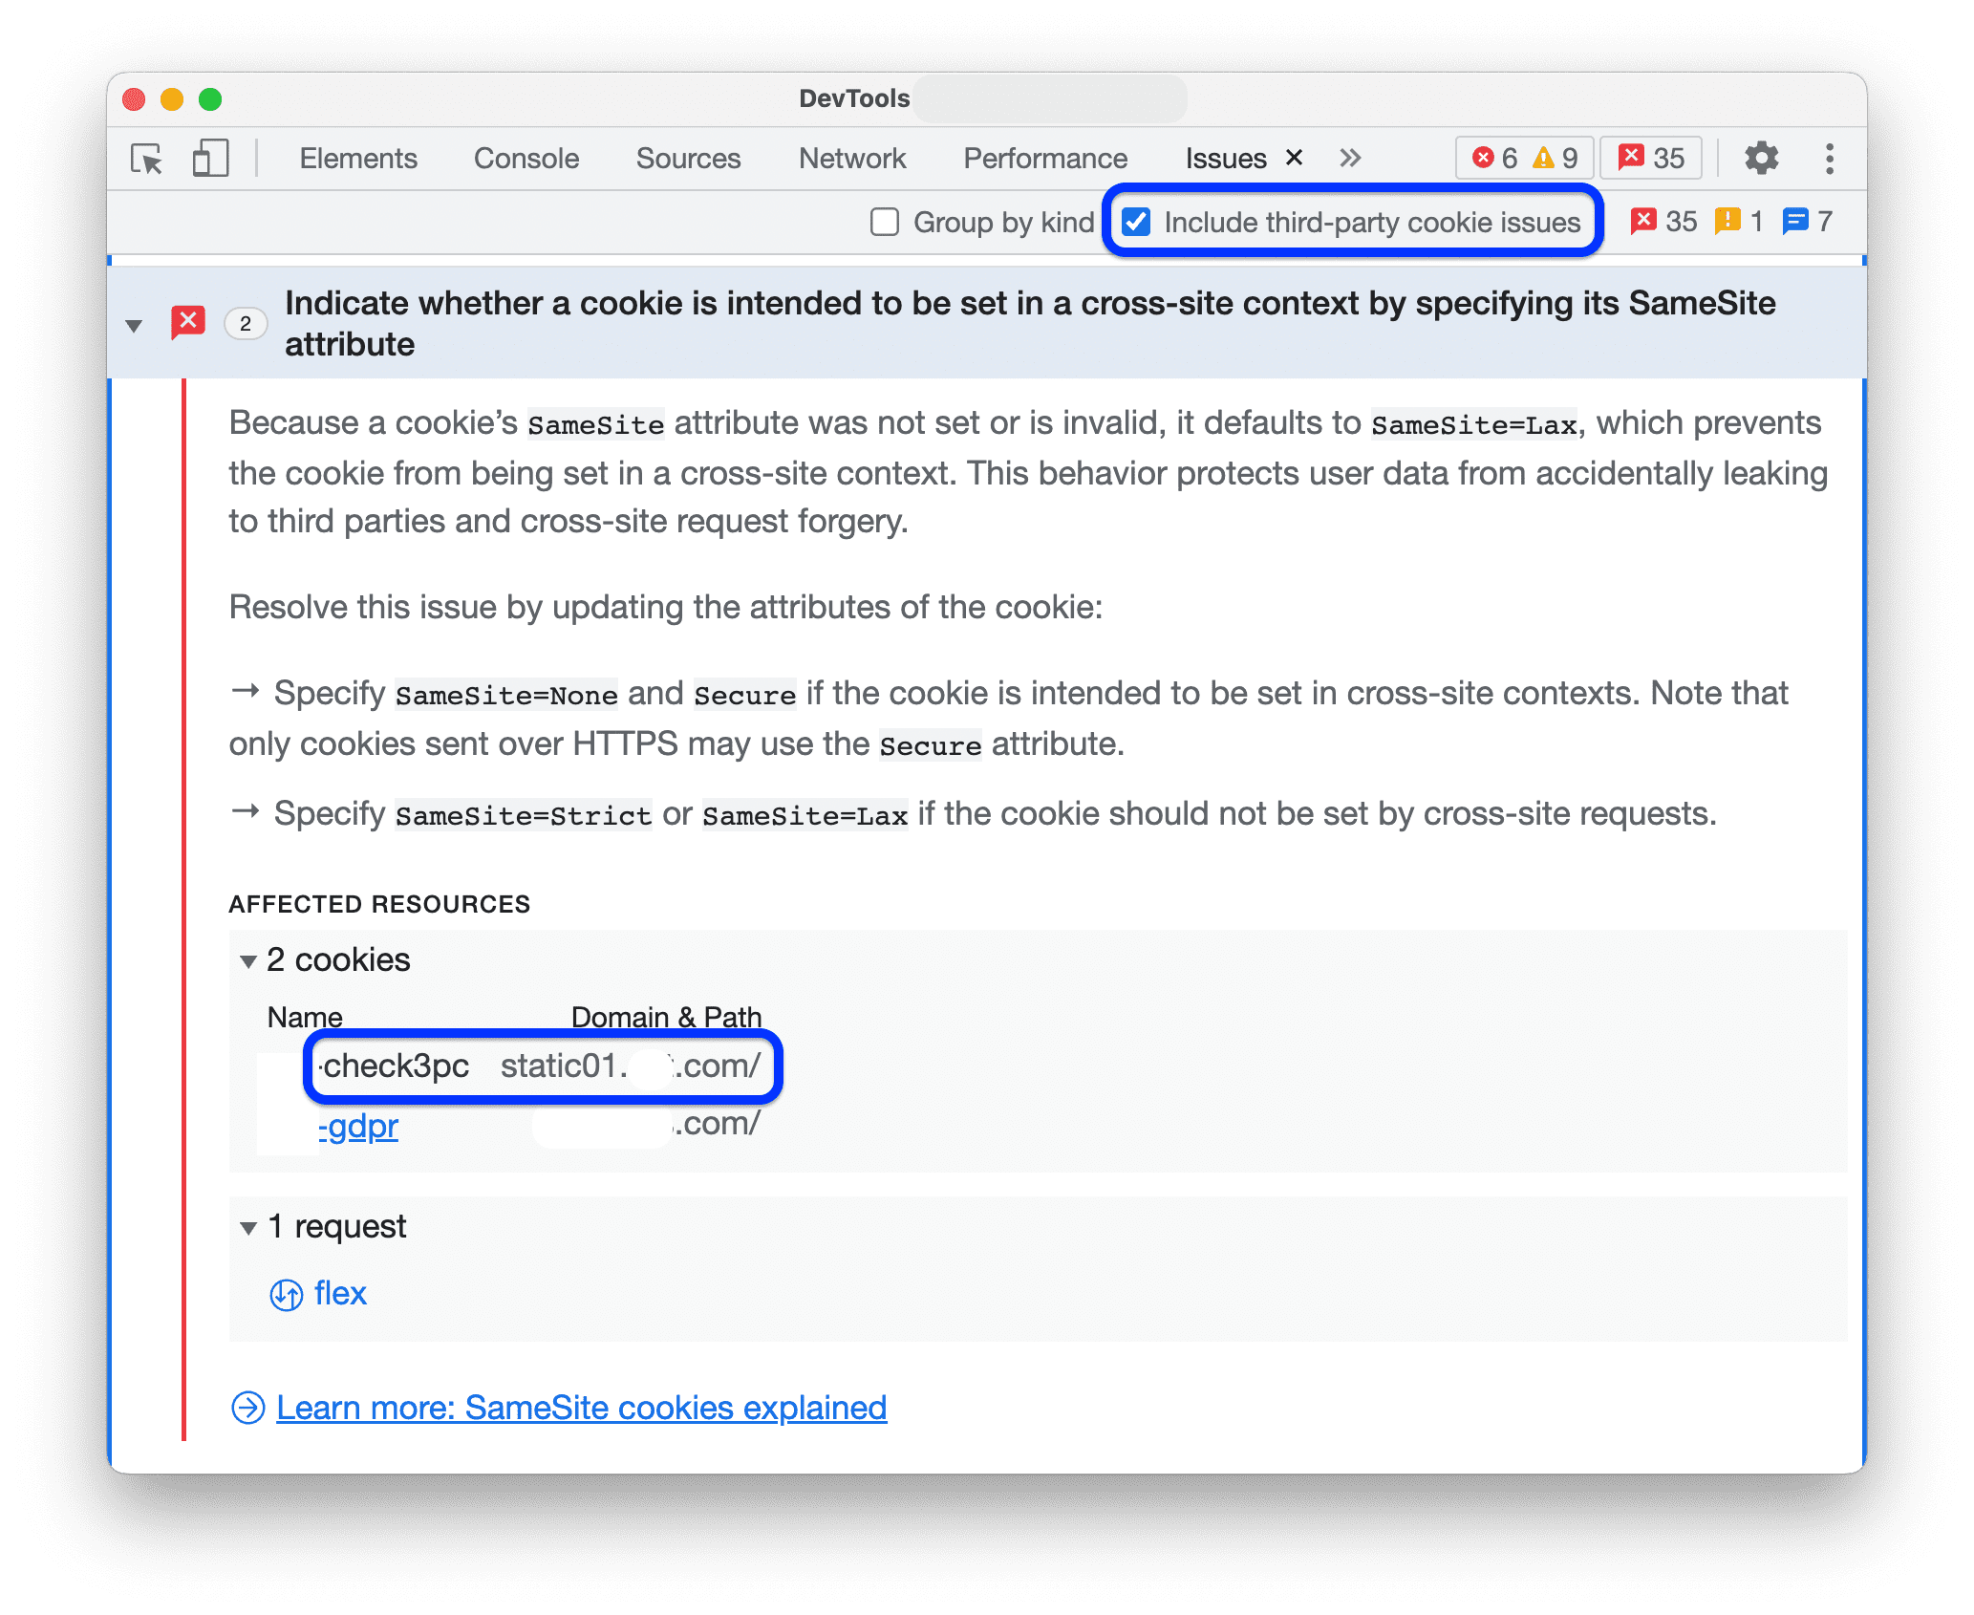Viewport: 1974px width, 1615px height.
Task: Click the Elements tab in DevTools
Action: 357,156
